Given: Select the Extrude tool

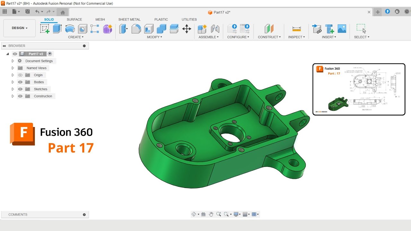Looking at the screenshot, I should tap(57, 29).
